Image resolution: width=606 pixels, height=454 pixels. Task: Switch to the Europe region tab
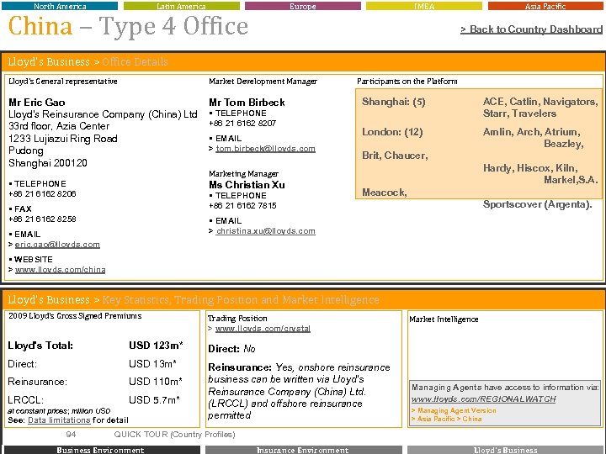(303, 6)
